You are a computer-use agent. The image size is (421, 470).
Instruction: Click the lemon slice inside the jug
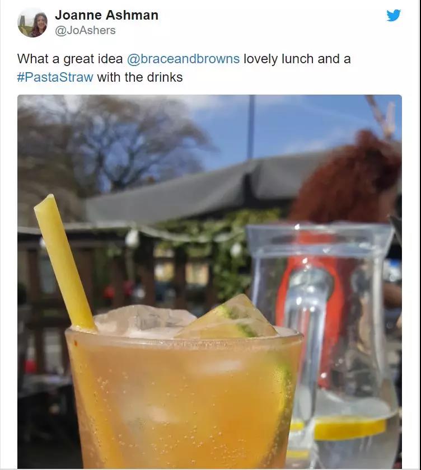[x=349, y=427]
